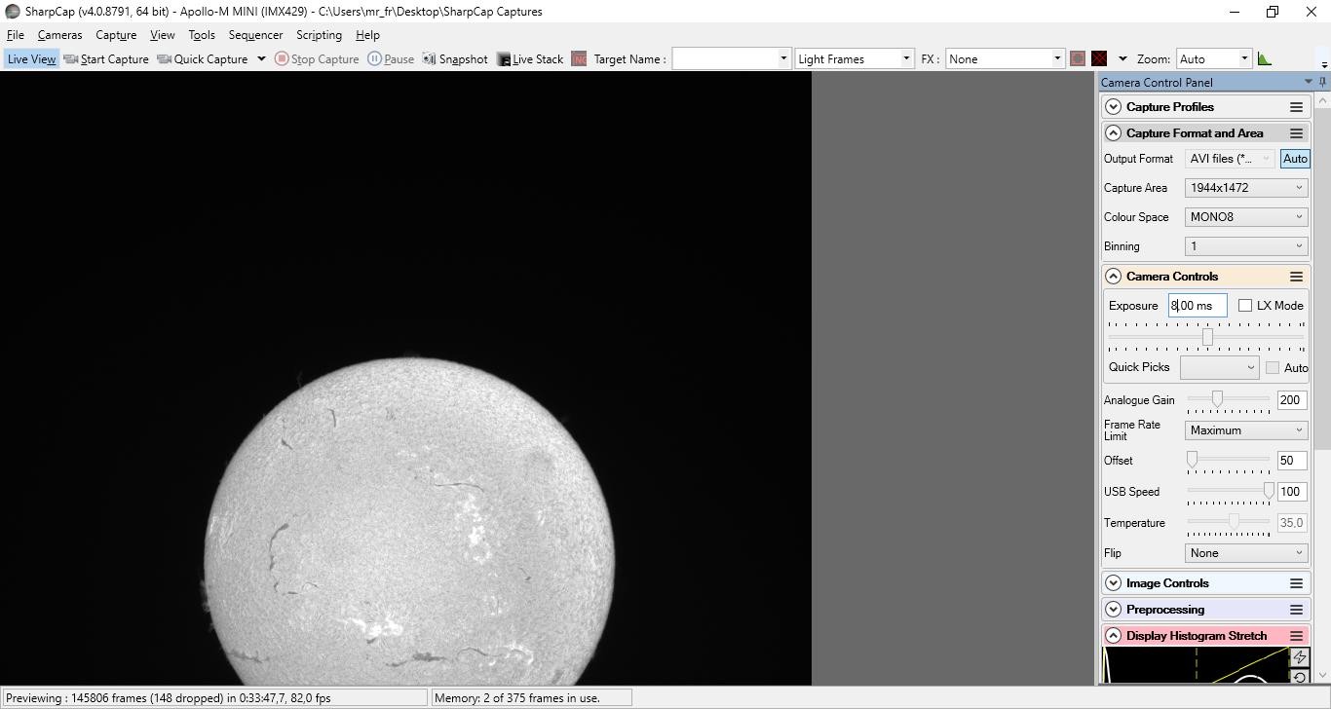Open Camera Controls hamburger menu
The image size is (1331, 709).
coord(1296,277)
